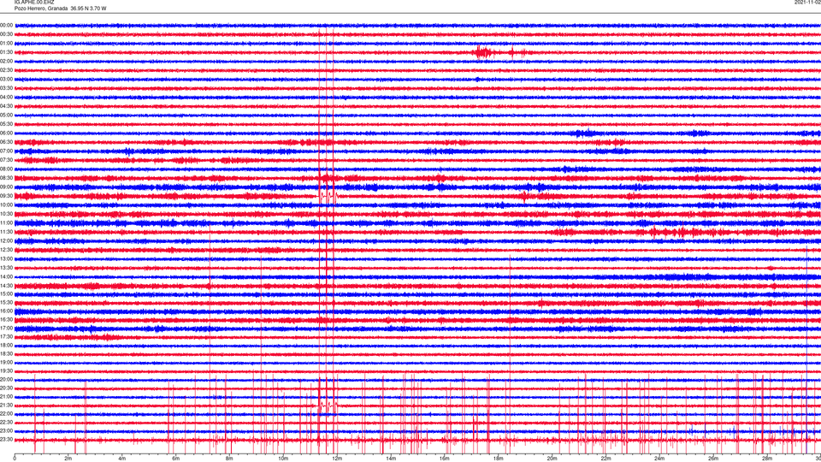Pick the 14:30 trace label

tap(7, 286)
